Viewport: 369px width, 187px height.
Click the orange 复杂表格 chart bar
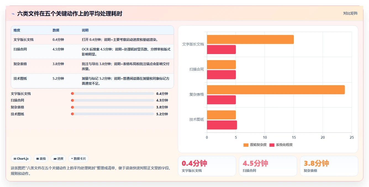tap(276, 90)
